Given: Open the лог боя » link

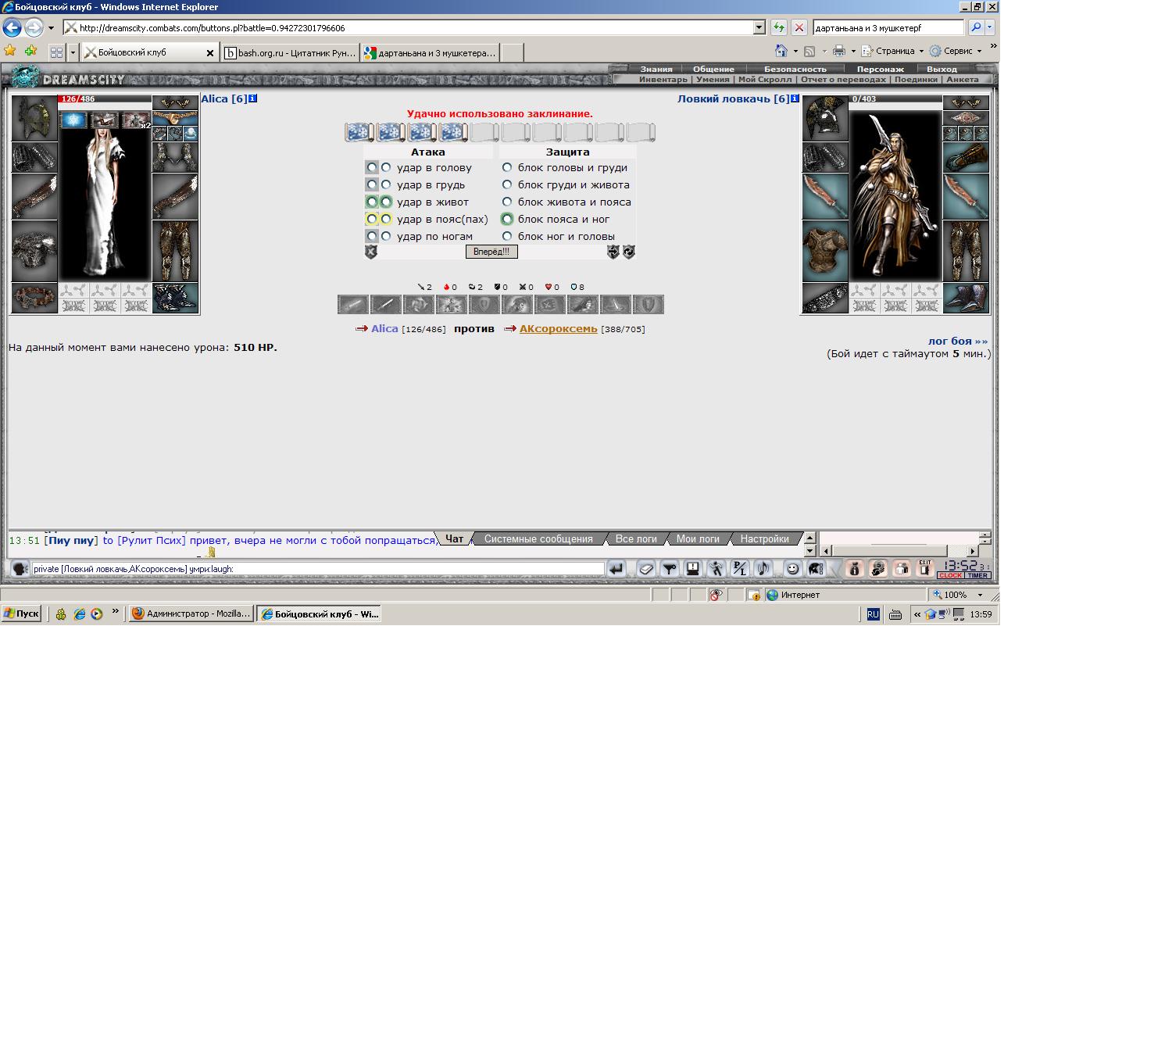Looking at the screenshot, I should tap(958, 341).
